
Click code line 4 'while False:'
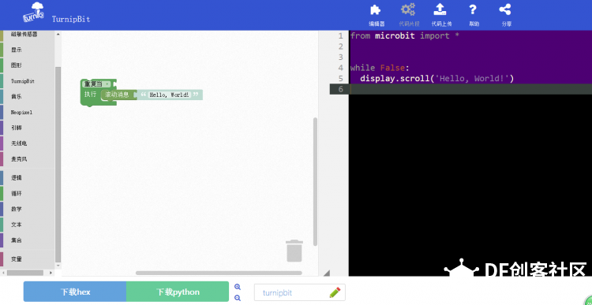[380, 68]
